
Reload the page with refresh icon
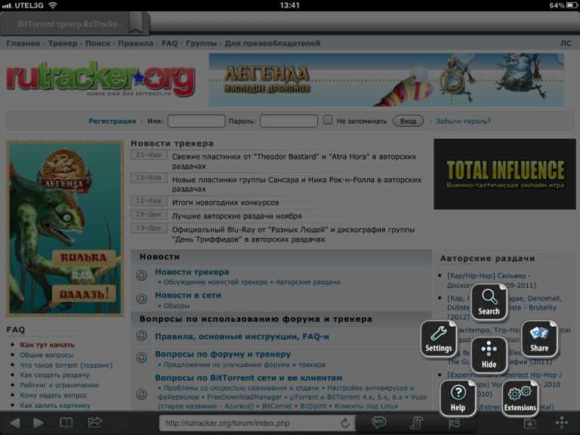[x=345, y=423]
